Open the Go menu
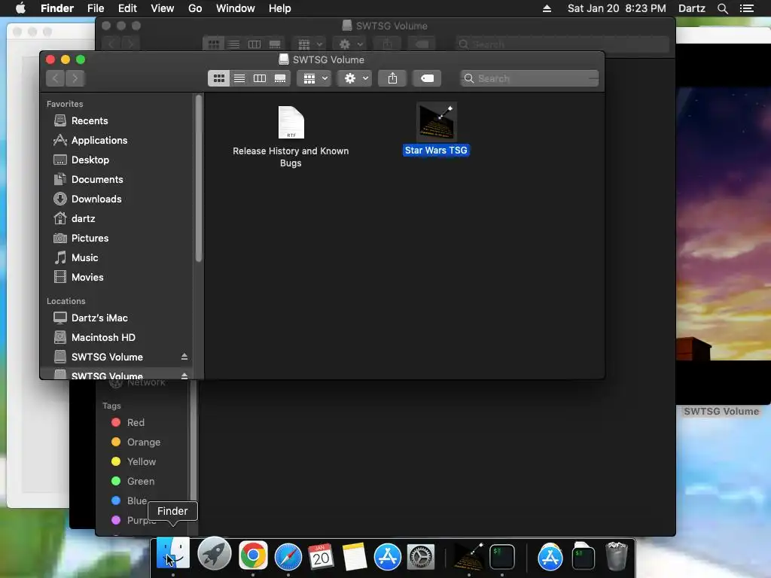Viewport: 771px width, 578px height. (x=195, y=8)
